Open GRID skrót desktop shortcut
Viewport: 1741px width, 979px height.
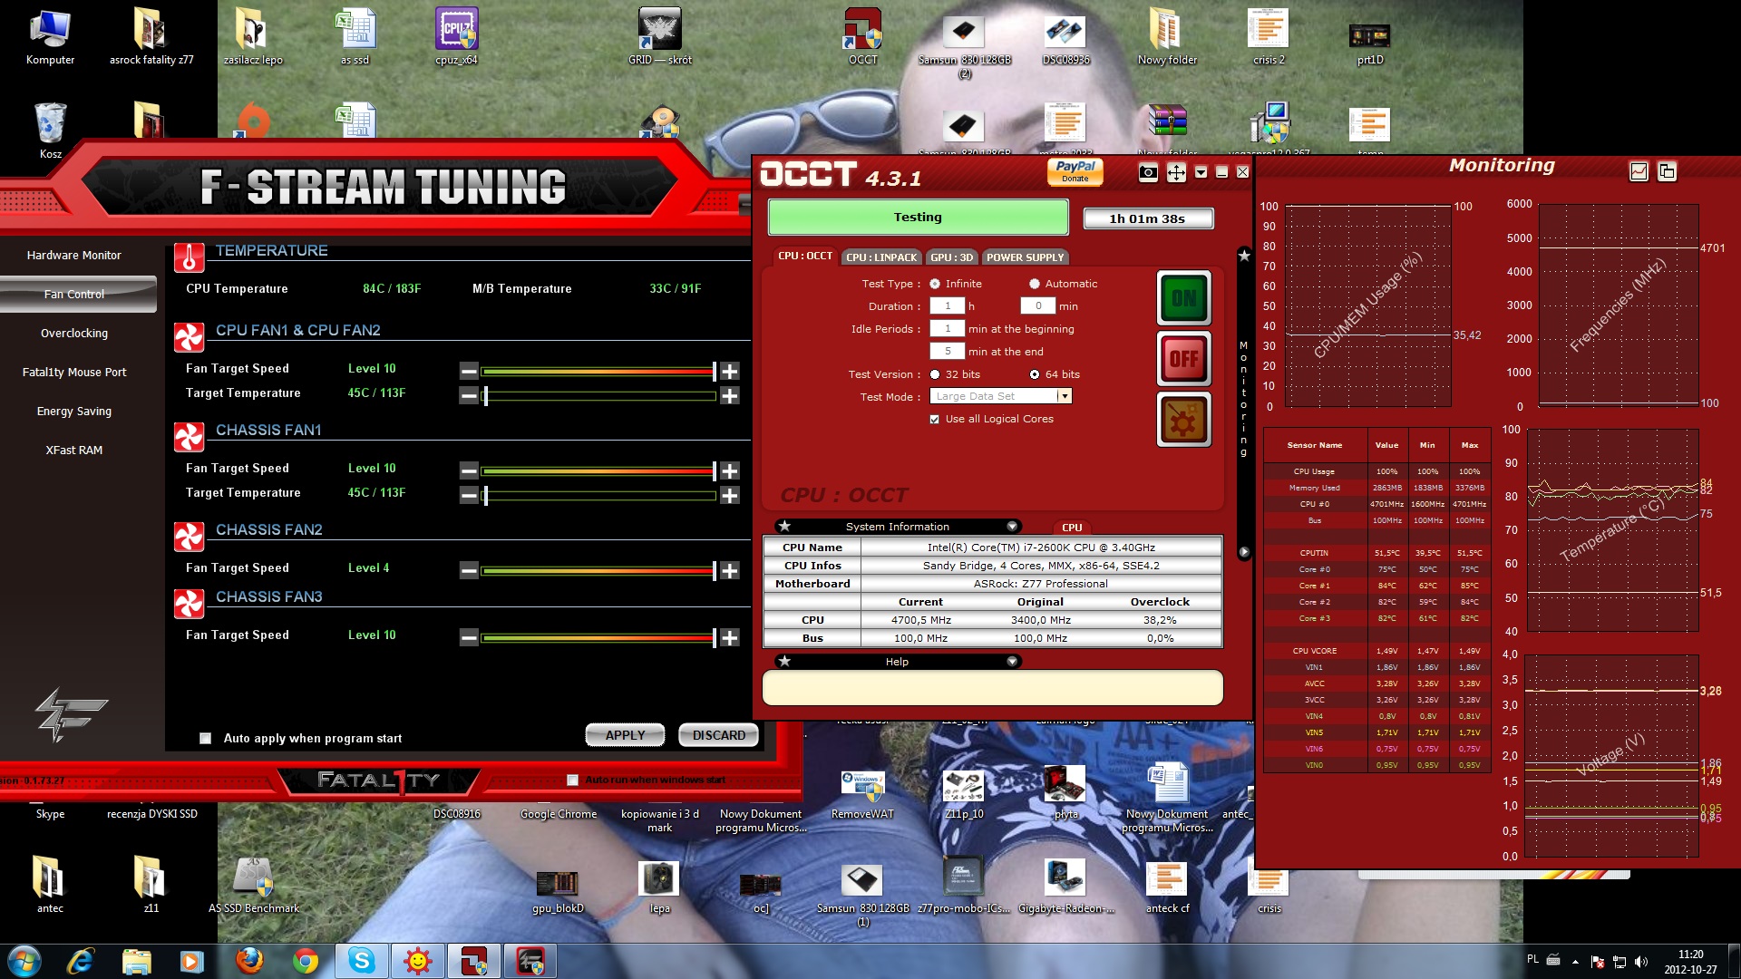point(660,37)
